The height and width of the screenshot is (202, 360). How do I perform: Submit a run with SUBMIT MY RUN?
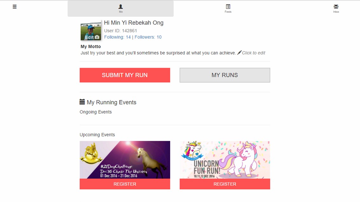tap(125, 75)
